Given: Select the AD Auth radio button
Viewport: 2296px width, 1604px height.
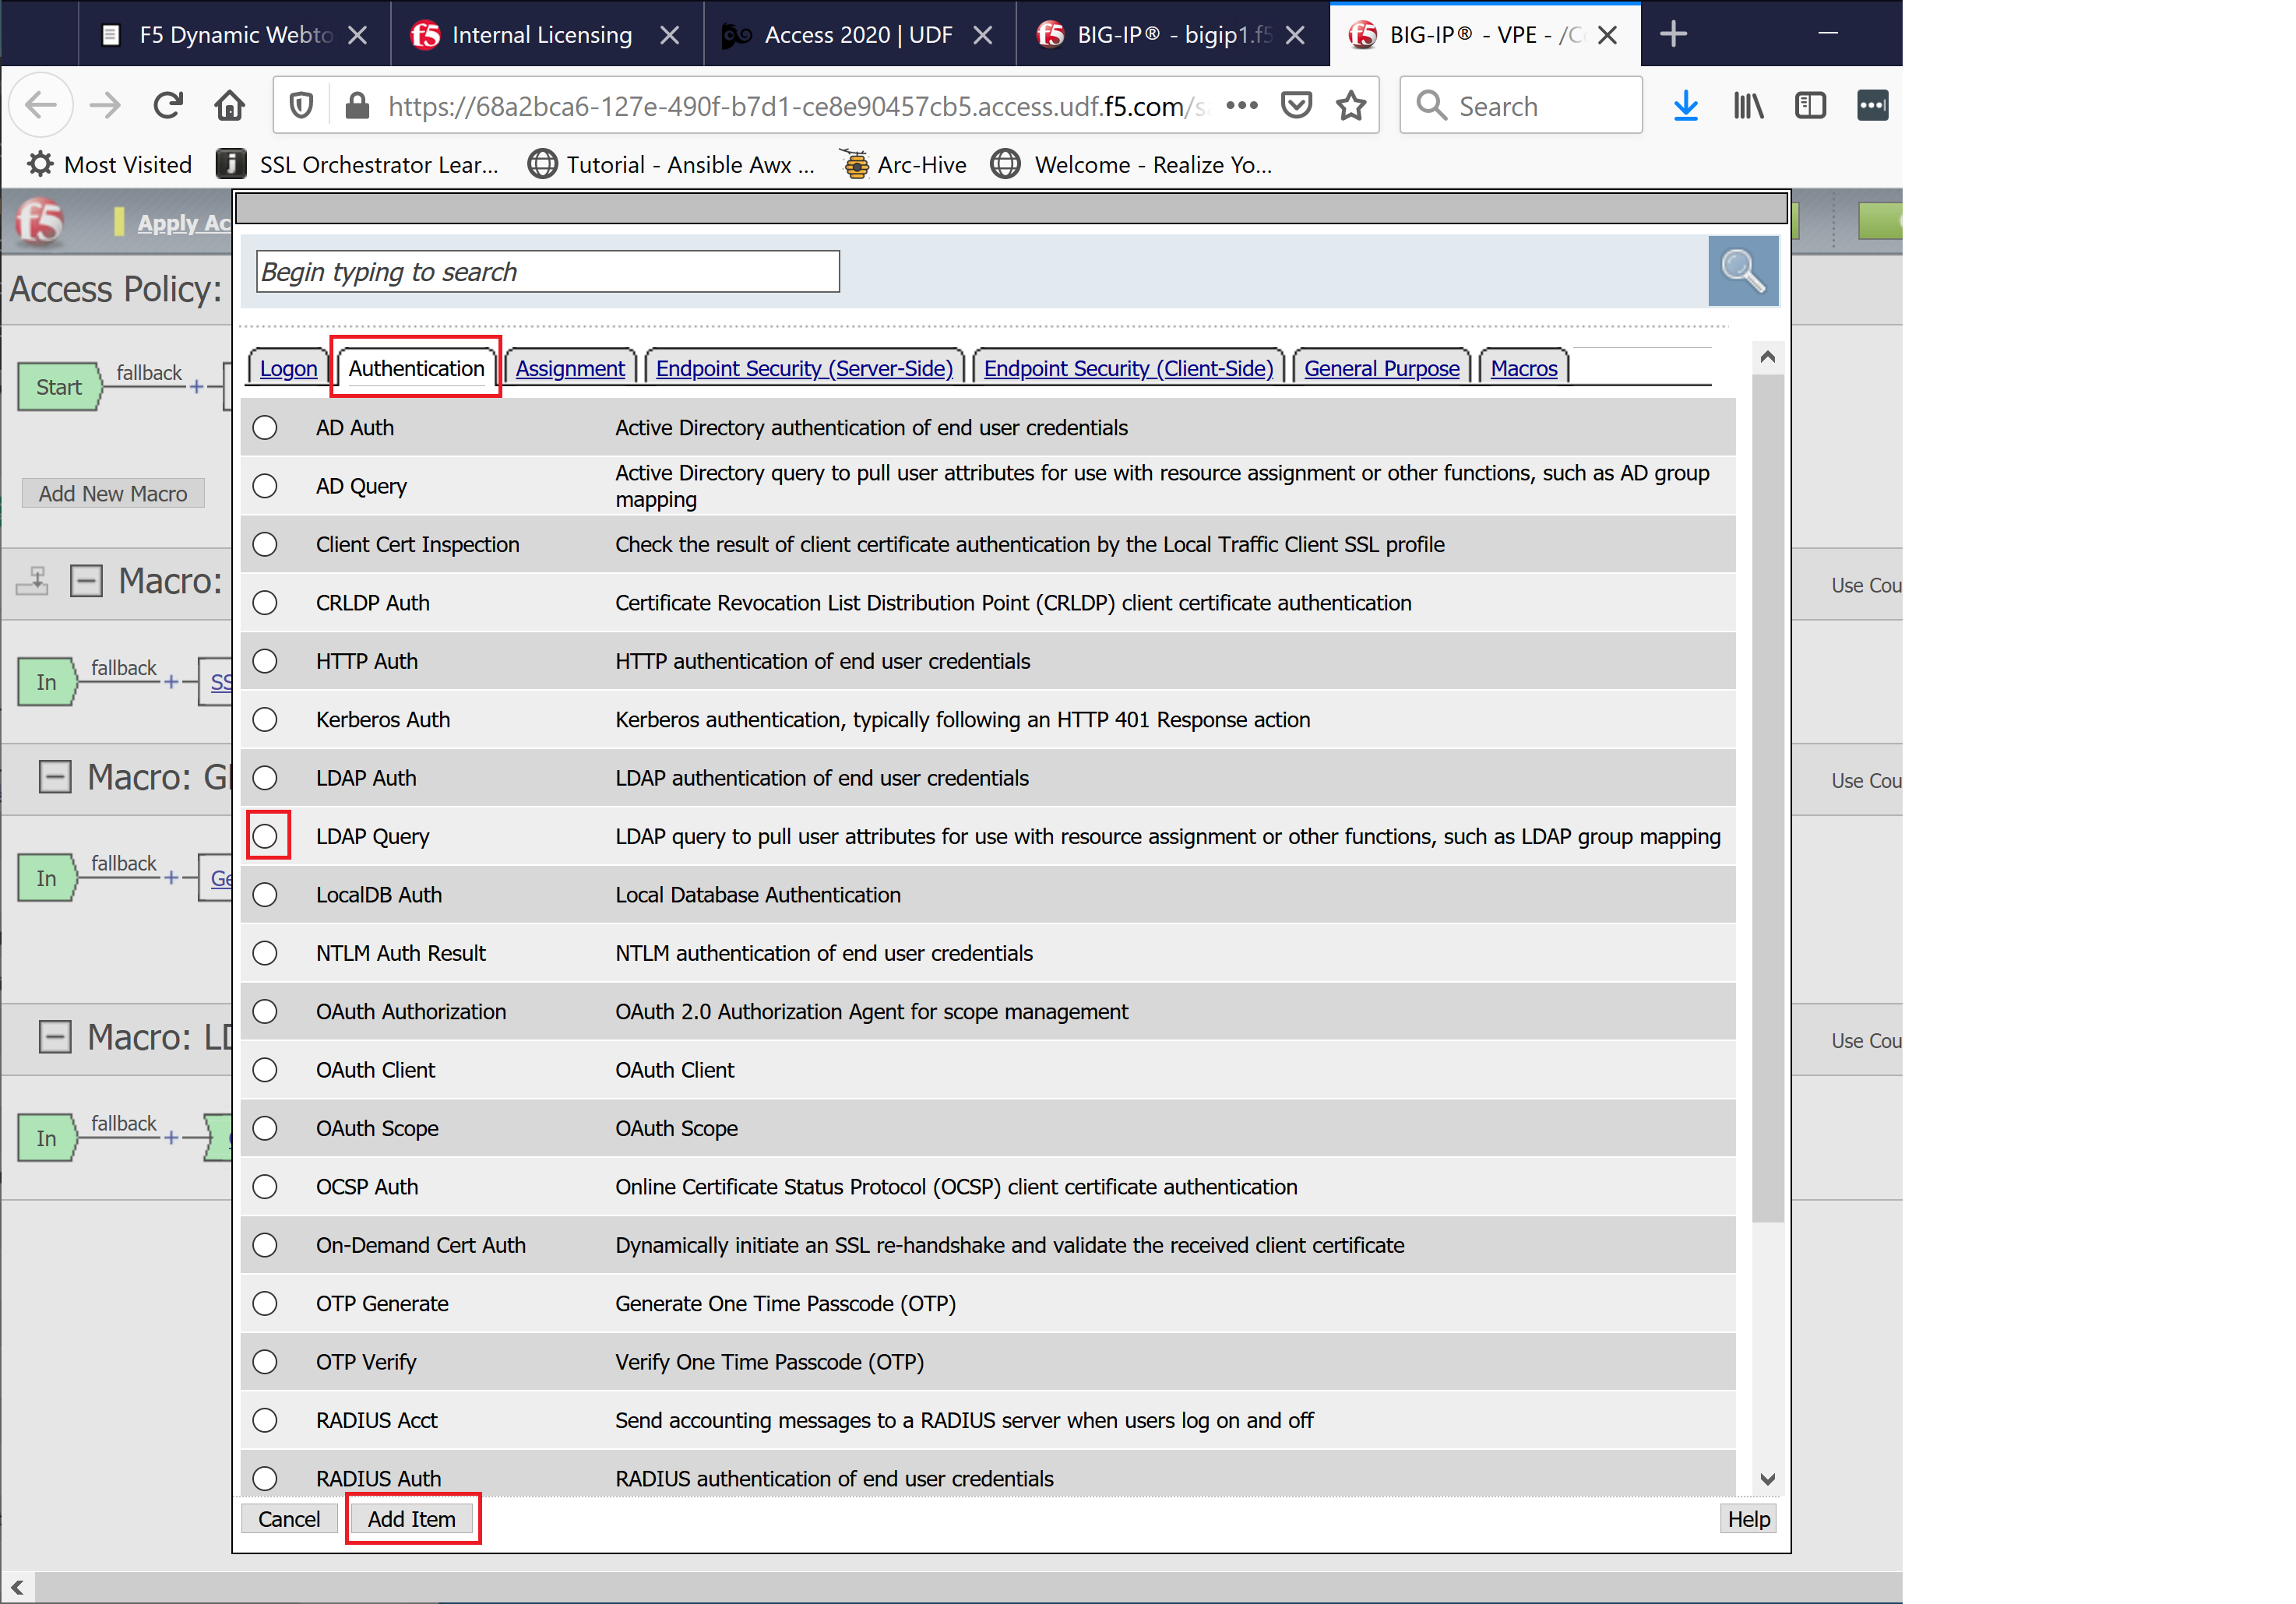Looking at the screenshot, I should click(x=265, y=427).
